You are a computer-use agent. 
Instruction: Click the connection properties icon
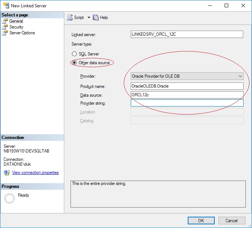[x=7, y=173]
